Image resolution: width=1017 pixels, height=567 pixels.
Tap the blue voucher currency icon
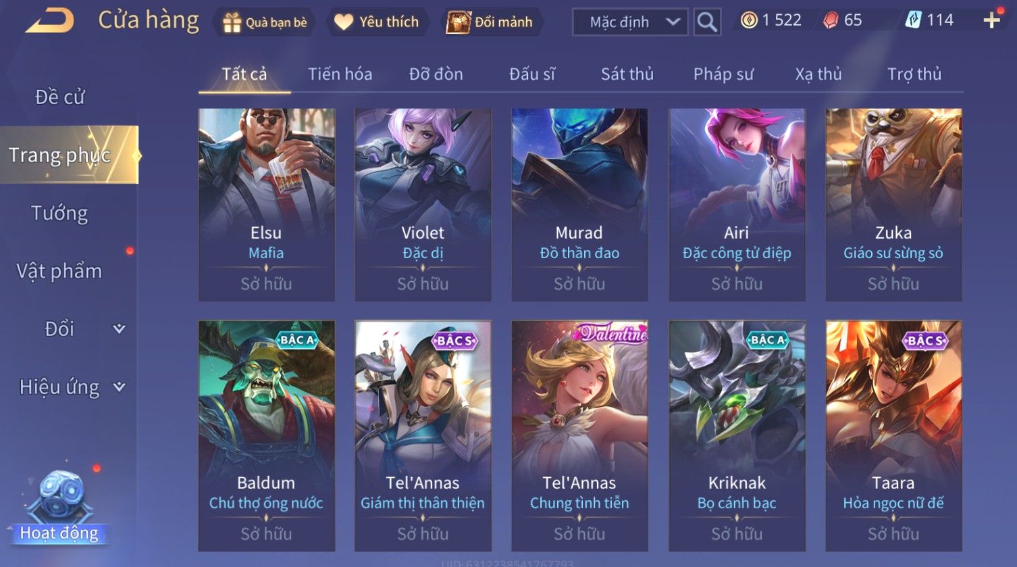pyautogui.click(x=913, y=20)
